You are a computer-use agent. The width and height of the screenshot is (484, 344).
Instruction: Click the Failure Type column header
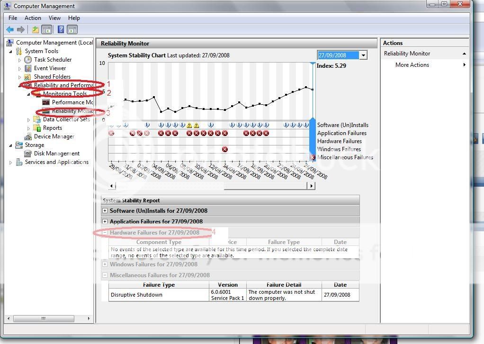click(x=159, y=285)
